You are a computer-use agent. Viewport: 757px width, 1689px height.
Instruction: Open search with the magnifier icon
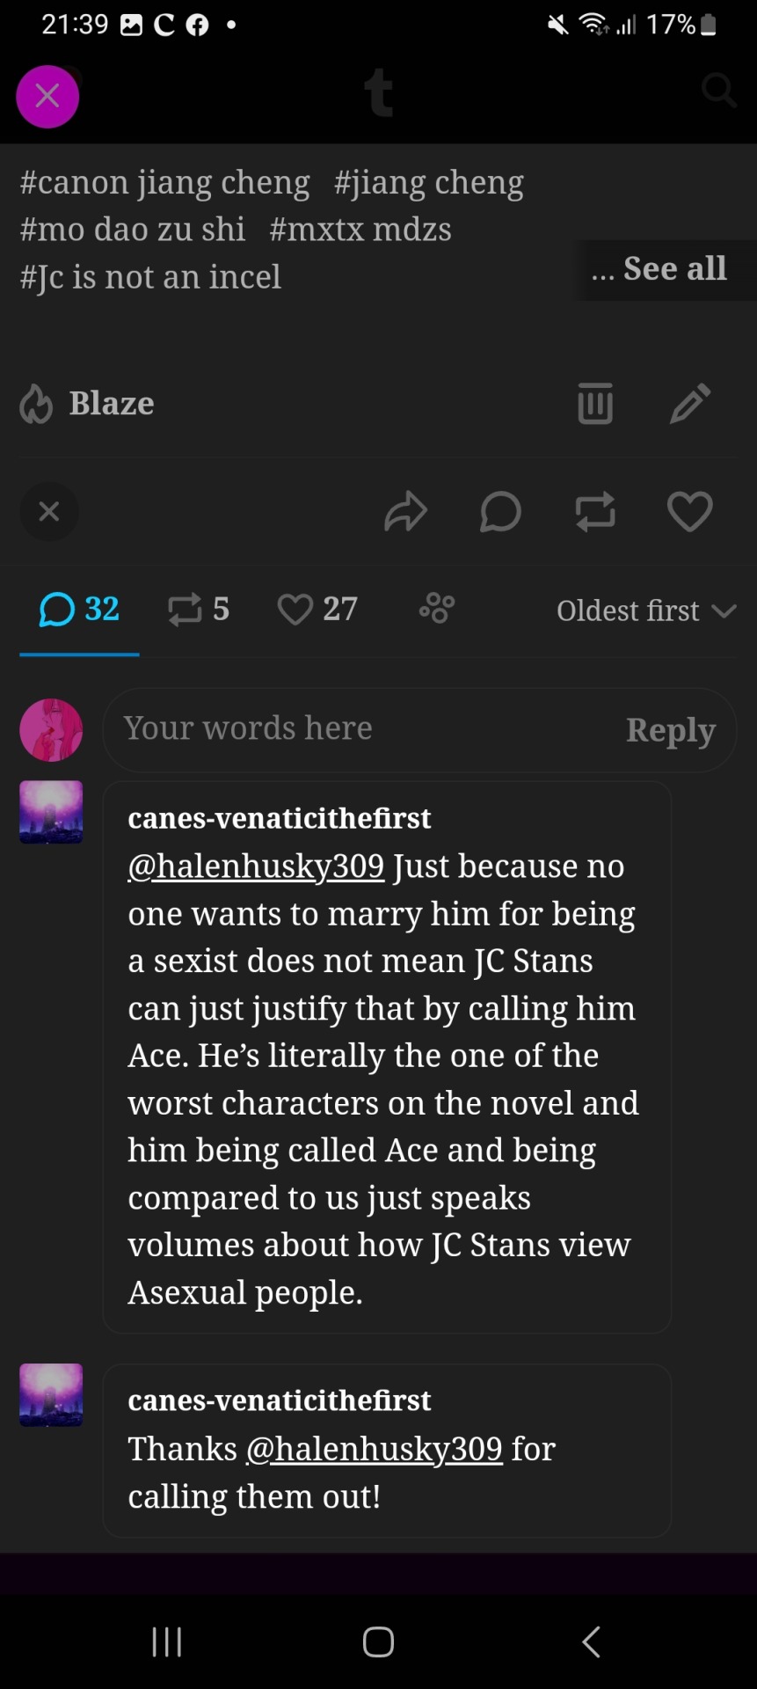[x=718, y=90]
